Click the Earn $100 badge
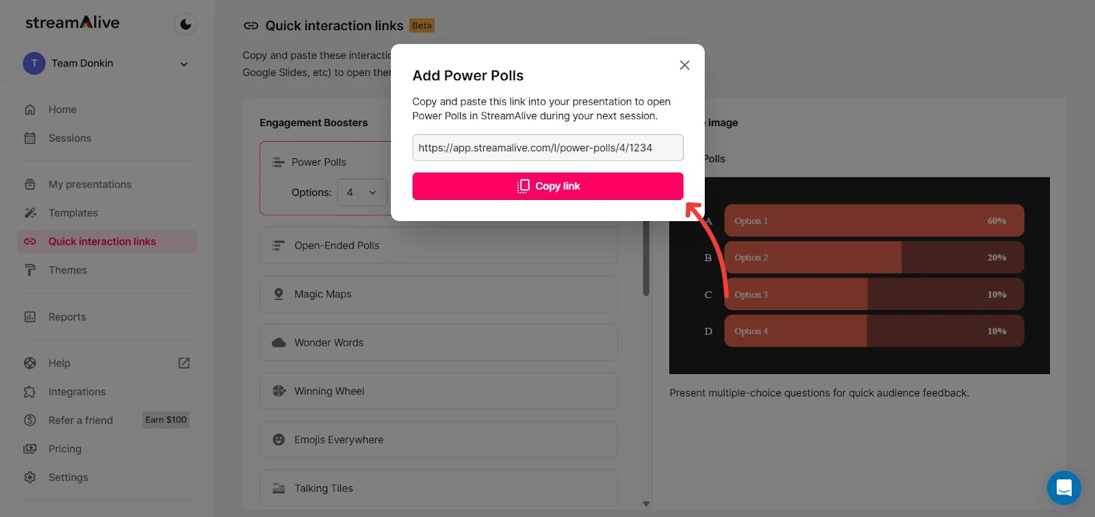Screen dimensions: 1095x517 coord(166,420)
